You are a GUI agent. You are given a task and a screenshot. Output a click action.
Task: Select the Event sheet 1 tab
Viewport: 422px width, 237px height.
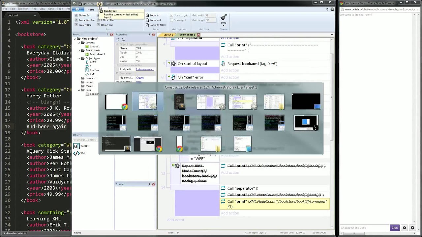[187, 35]
